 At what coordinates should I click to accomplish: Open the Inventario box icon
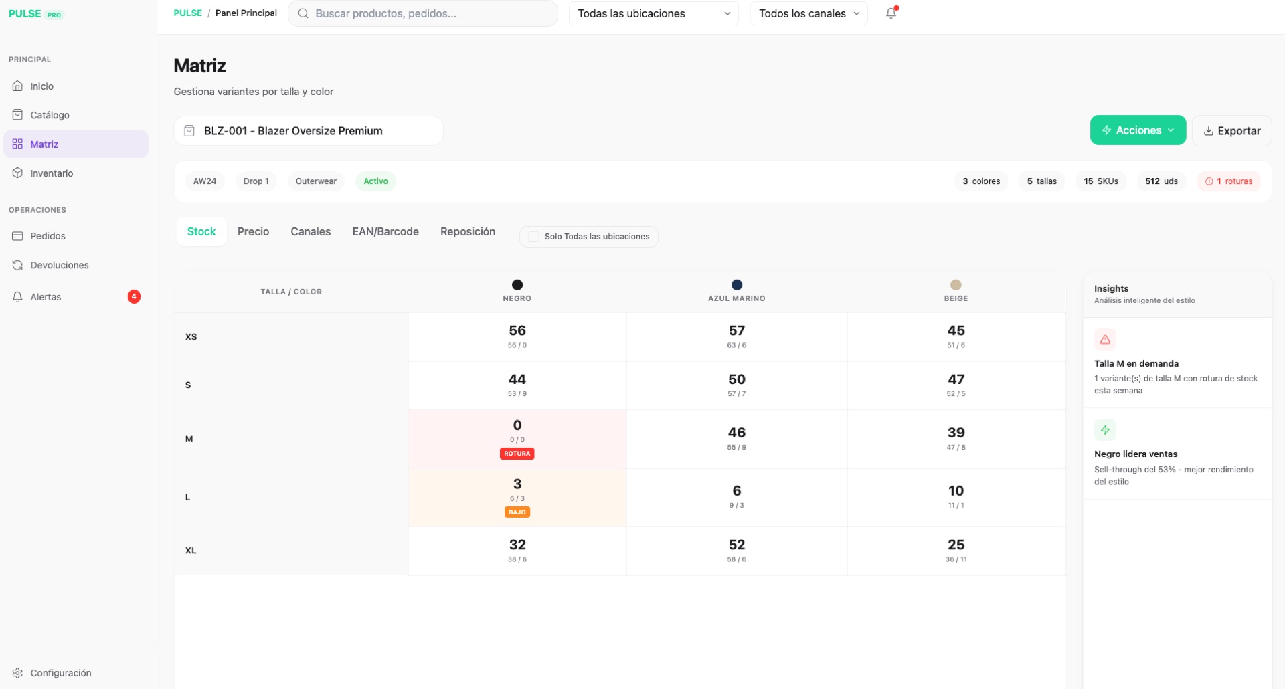tap(18, 173)
